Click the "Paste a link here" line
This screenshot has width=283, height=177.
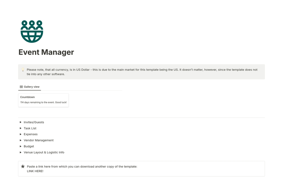tap(82, 167)
